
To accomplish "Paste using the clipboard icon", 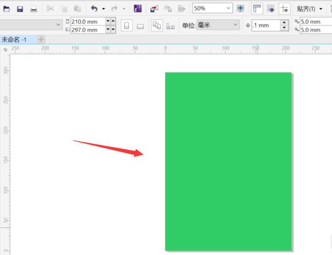I will [78, 9].
